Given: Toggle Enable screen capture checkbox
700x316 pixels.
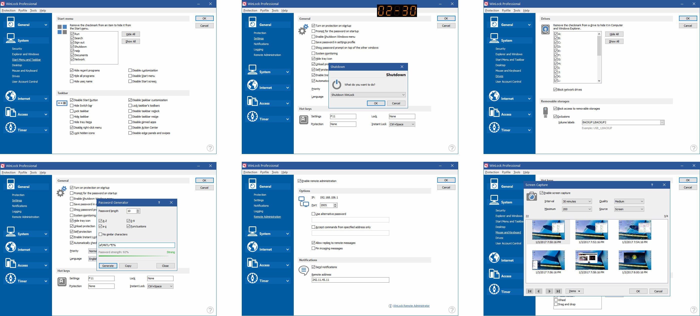Looking at the screenshot, I should point(541,193).
